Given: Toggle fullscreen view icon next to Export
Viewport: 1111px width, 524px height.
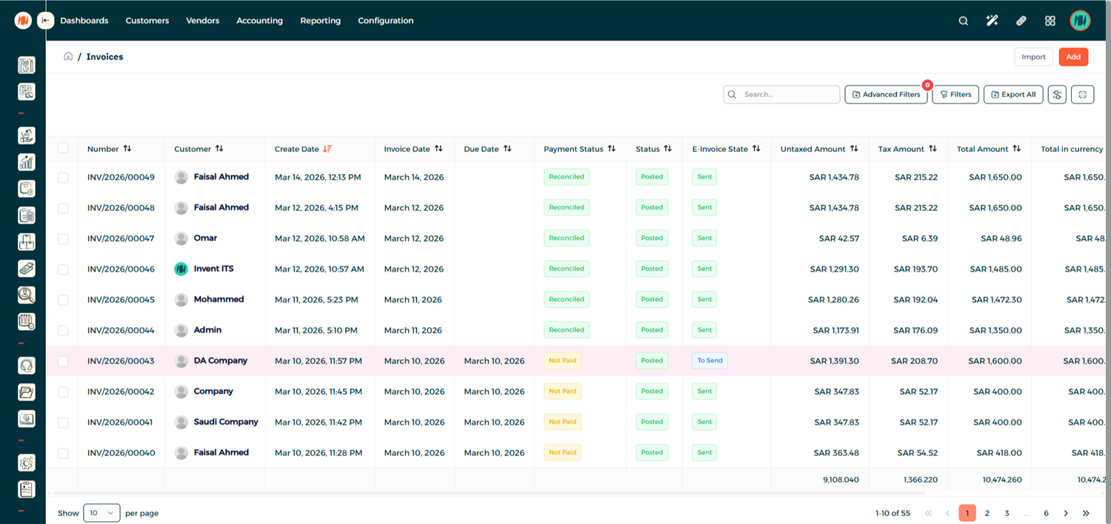Looking at the screenshot, I should [1082, 95].
